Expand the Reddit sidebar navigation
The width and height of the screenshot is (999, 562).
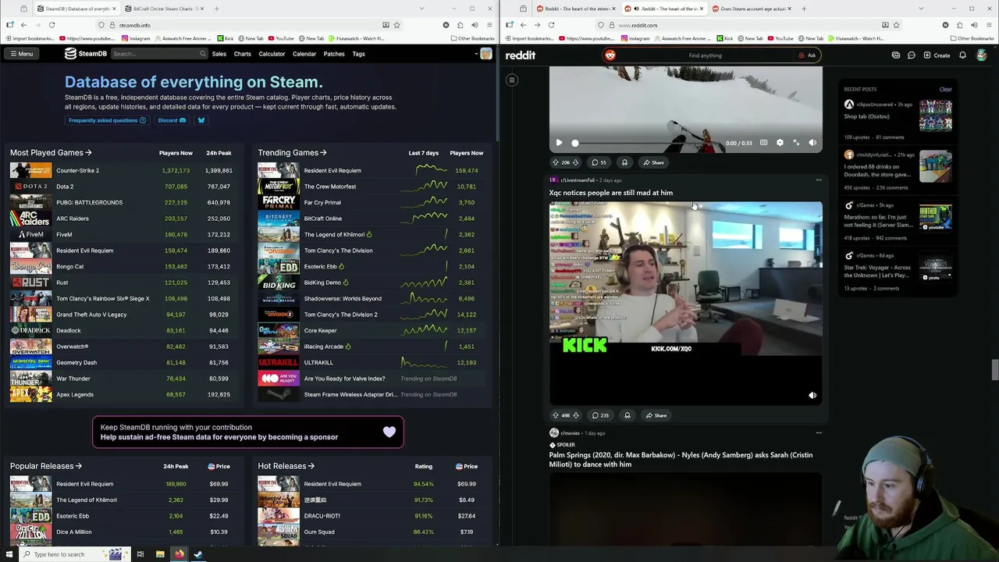click(512, 80)
